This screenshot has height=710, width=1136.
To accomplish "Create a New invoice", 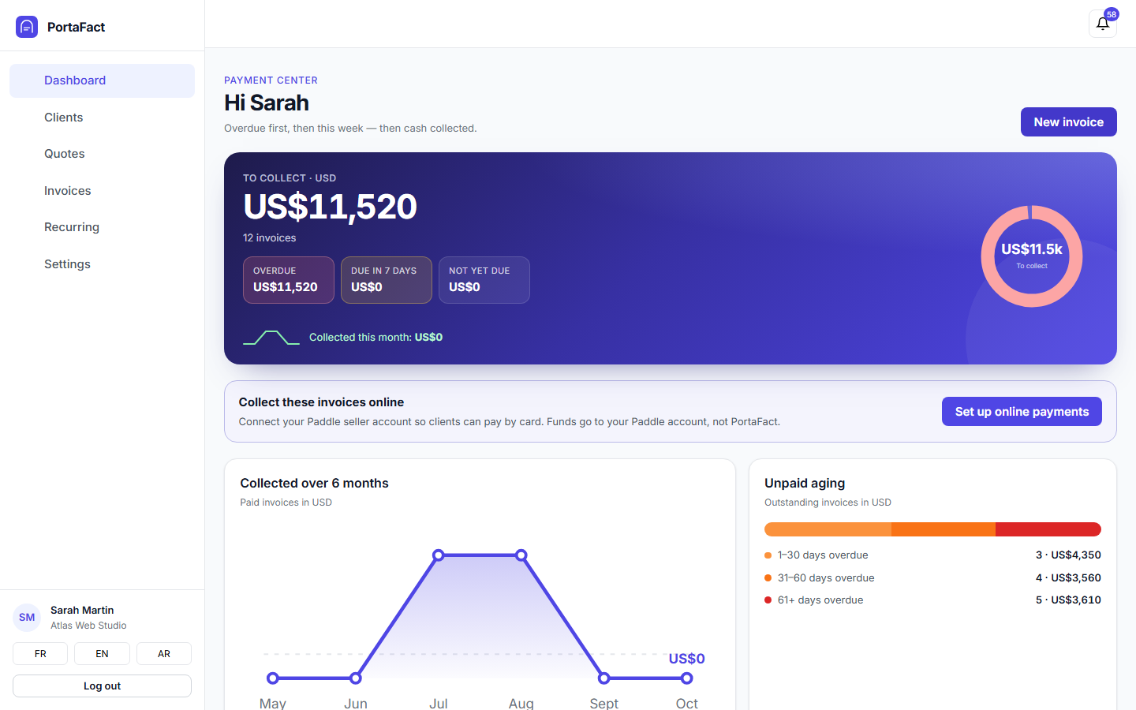I will point(1069,122).
